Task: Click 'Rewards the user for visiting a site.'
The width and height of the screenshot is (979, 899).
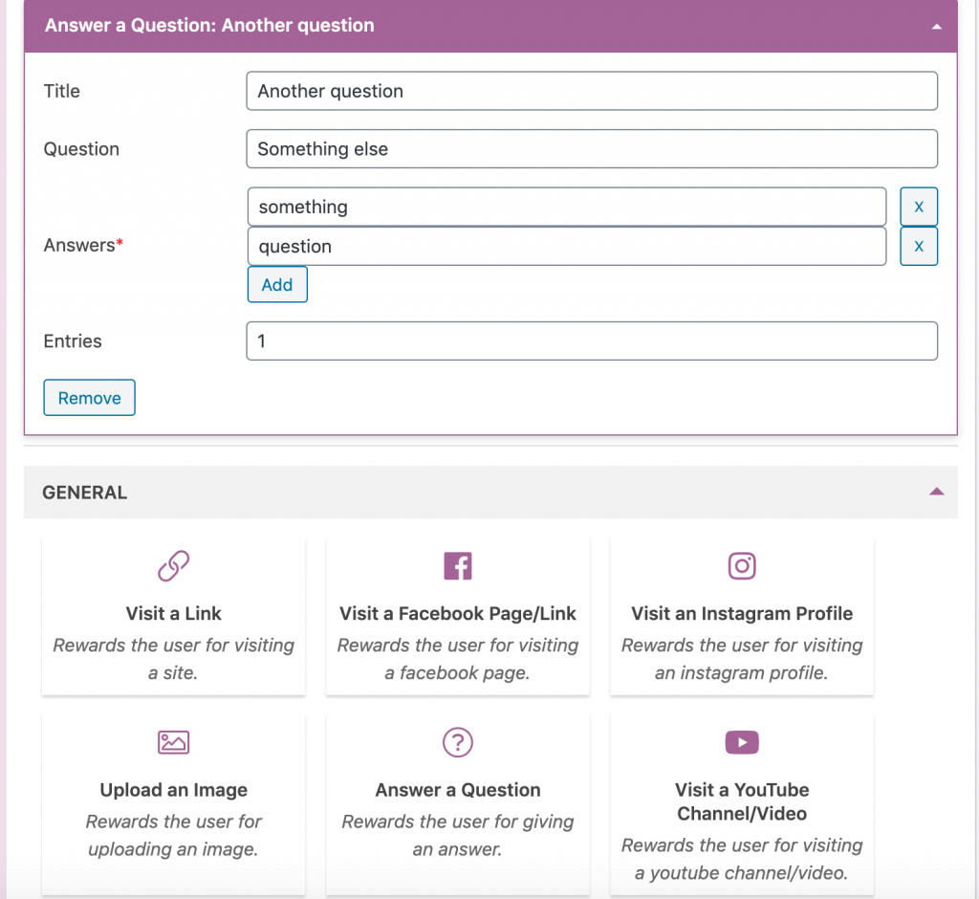Action: click(x=174, y=659)
